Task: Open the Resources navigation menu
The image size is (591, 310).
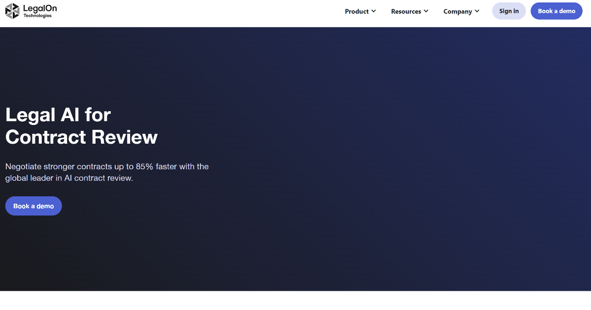Action: 406,11
